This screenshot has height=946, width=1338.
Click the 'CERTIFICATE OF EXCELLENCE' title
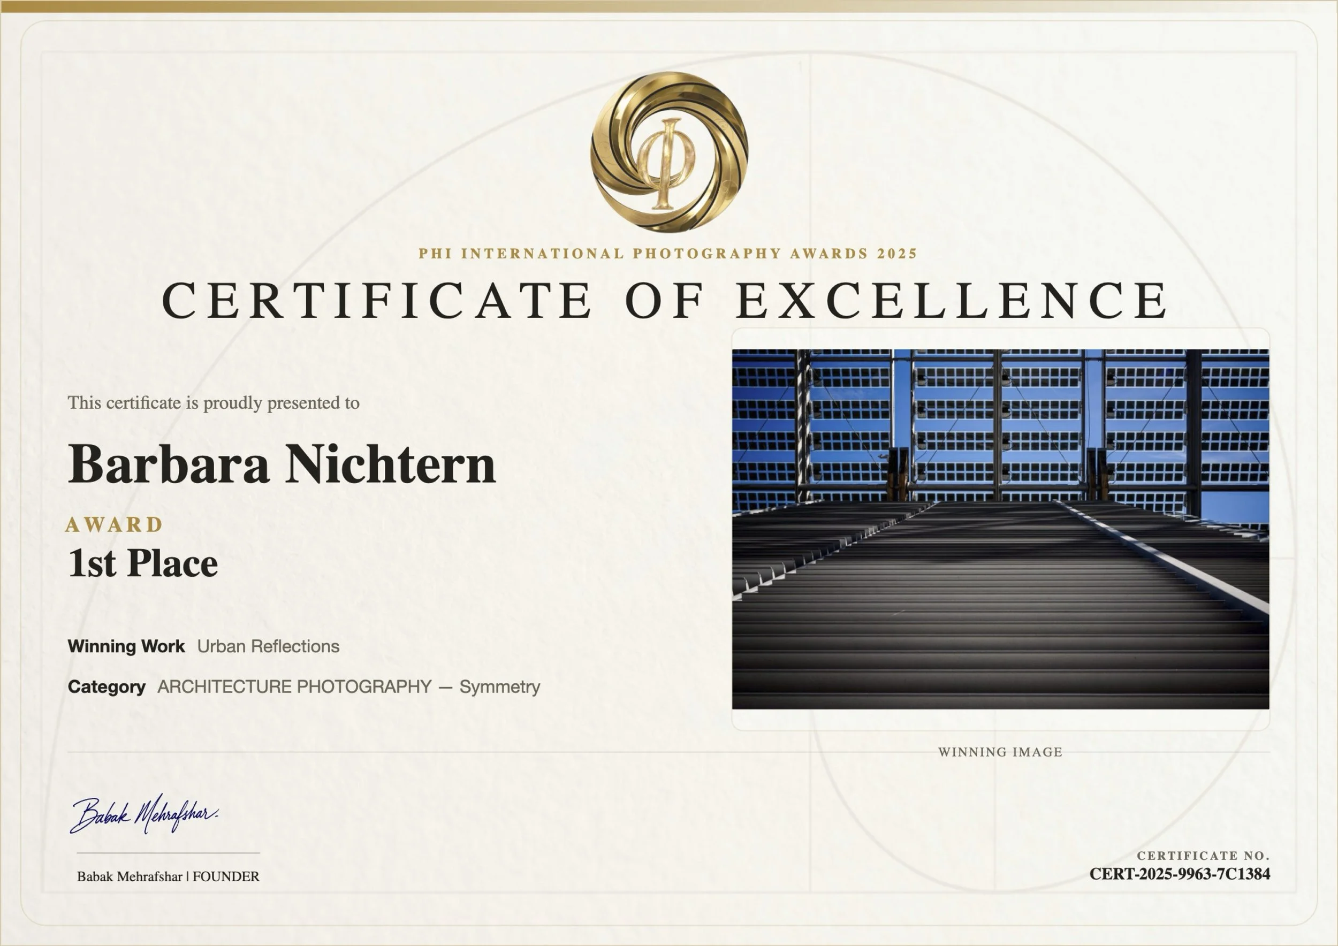(x=665, y=301)
